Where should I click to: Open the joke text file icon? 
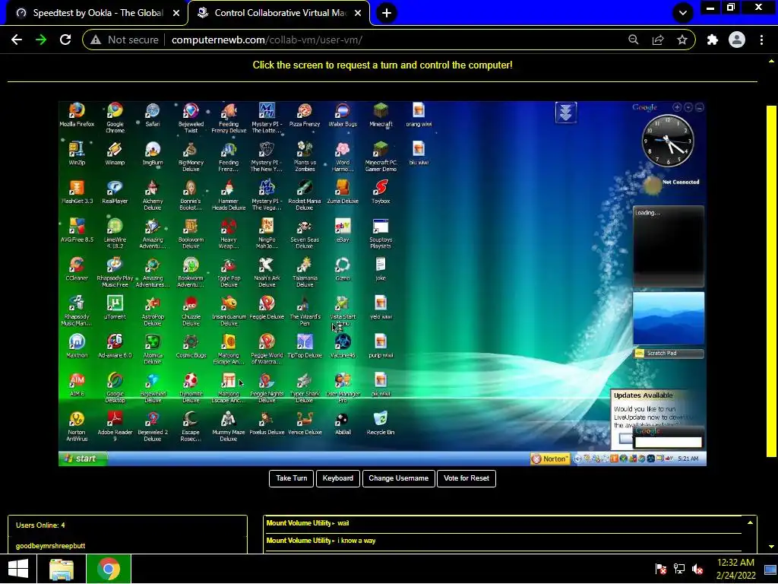(381, 269)
